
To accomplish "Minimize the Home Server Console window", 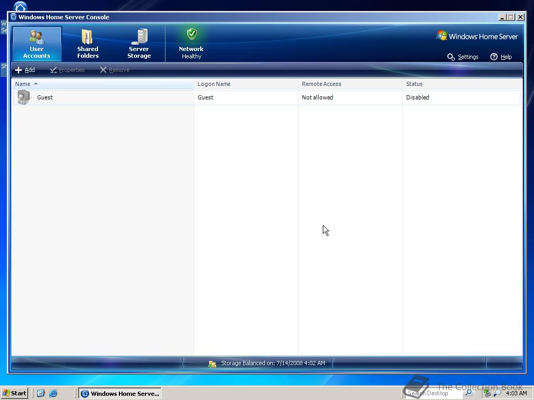I will click(x=502, y=17).
